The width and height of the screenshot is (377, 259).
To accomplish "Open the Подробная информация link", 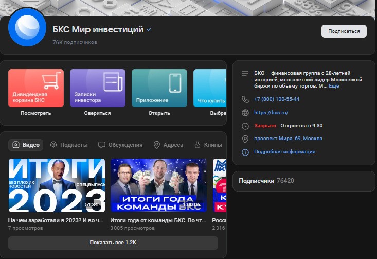I will click(284, 152).
